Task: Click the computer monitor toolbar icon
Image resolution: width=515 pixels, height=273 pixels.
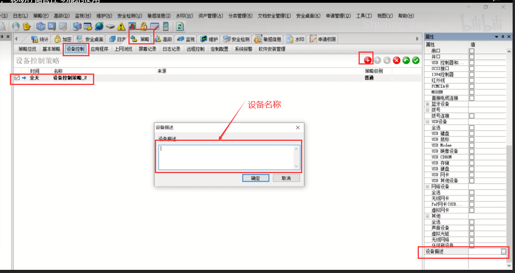Action: pyautogui.click(x=77, y=26)
